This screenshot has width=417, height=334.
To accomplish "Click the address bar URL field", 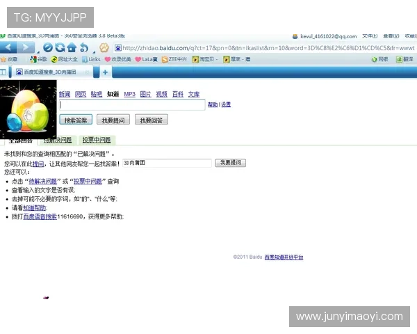I will (266, 48).
